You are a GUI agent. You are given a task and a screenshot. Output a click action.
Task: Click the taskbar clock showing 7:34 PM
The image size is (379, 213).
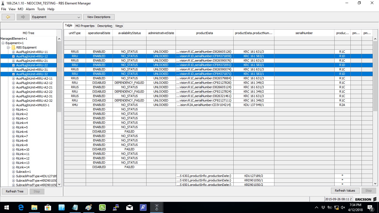pyautogui.click(x=355, y=207)
